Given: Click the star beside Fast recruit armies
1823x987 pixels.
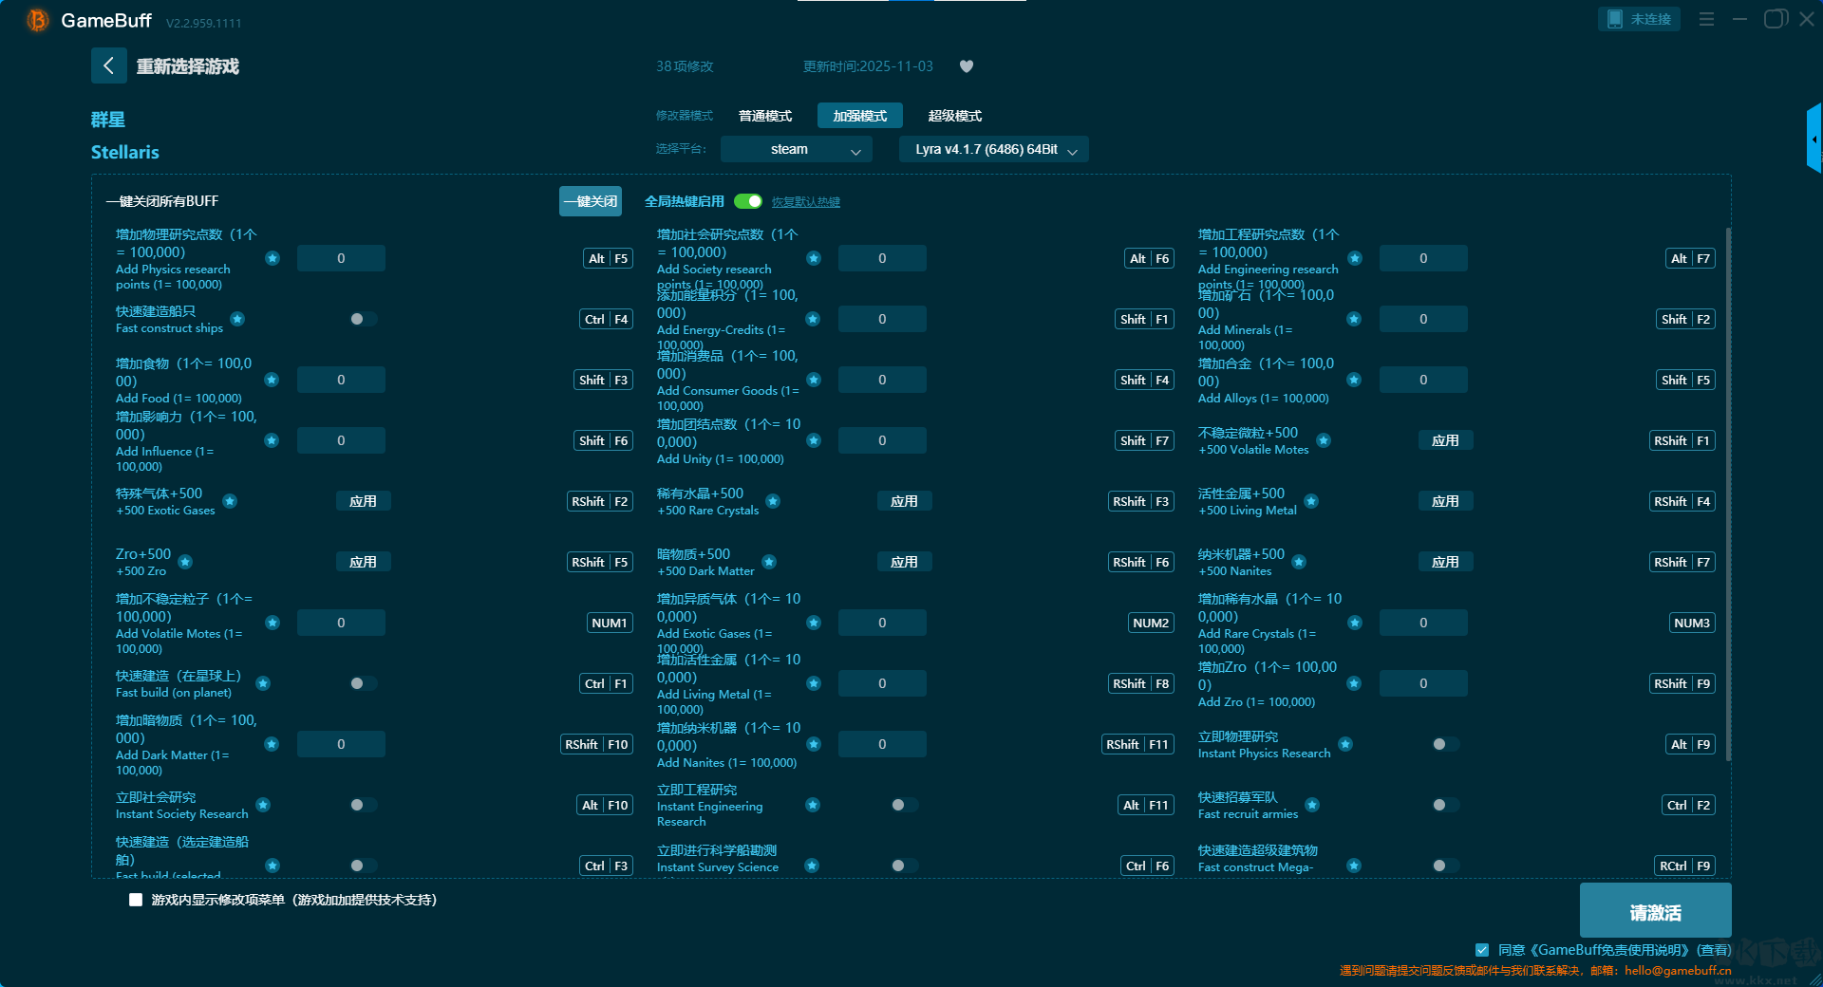Looking at the screenshot, I should point(1312,805).
